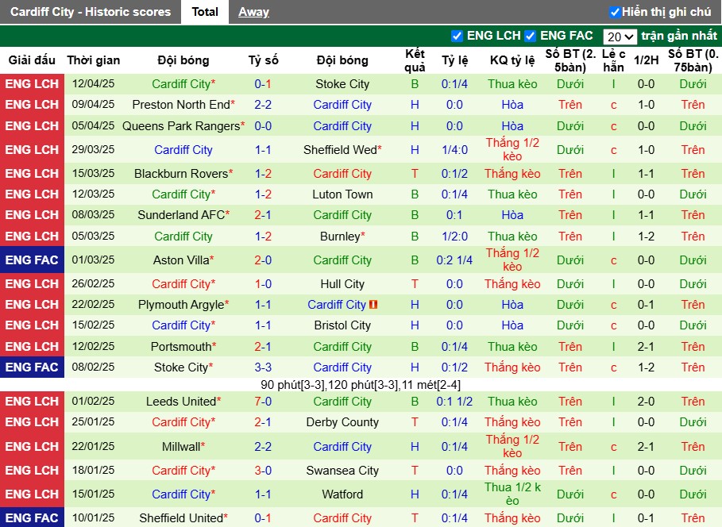
Task: Select the 0:2 1/4 odds cell
Action: click(454, 260)
